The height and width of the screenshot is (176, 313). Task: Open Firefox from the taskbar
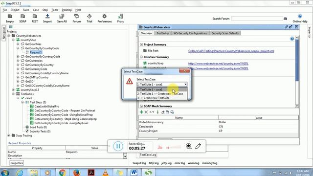(77, 173)
